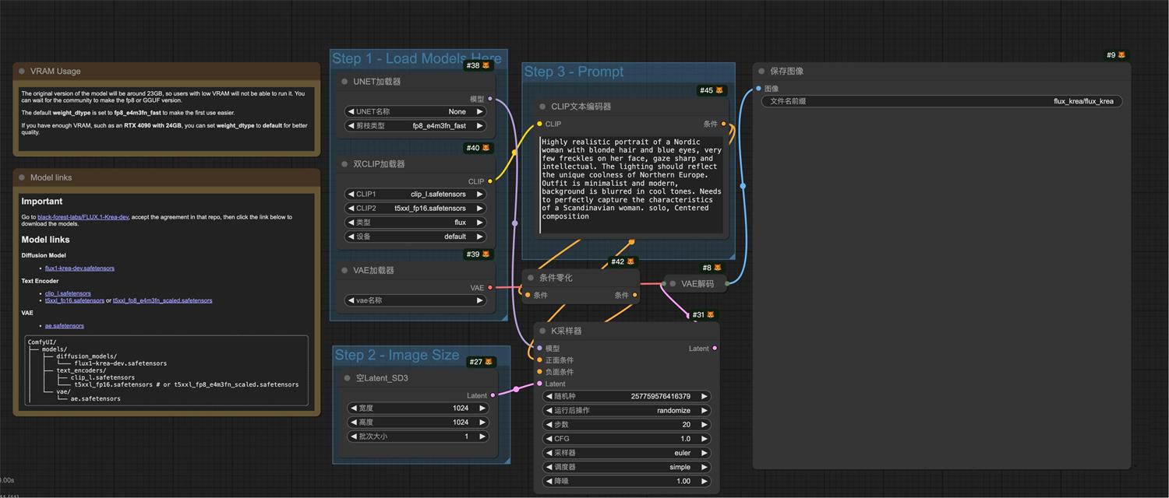The width and height of the screenshot is (1169, 498).
Task: Click the fox badge beside #39
Action: 486,254
